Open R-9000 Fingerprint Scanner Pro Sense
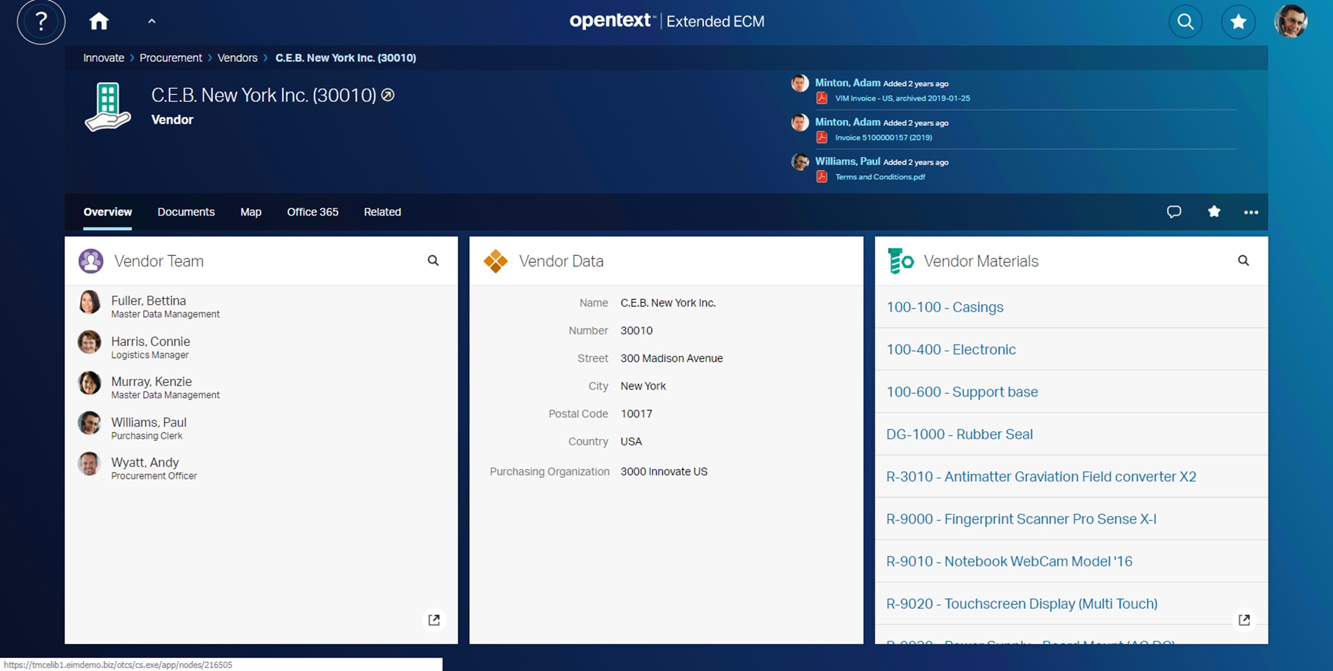This screenshot has height=671, width=1333. point(1021,519)
